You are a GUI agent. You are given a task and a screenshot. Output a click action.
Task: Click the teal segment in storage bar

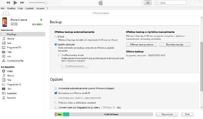[66, 114]
